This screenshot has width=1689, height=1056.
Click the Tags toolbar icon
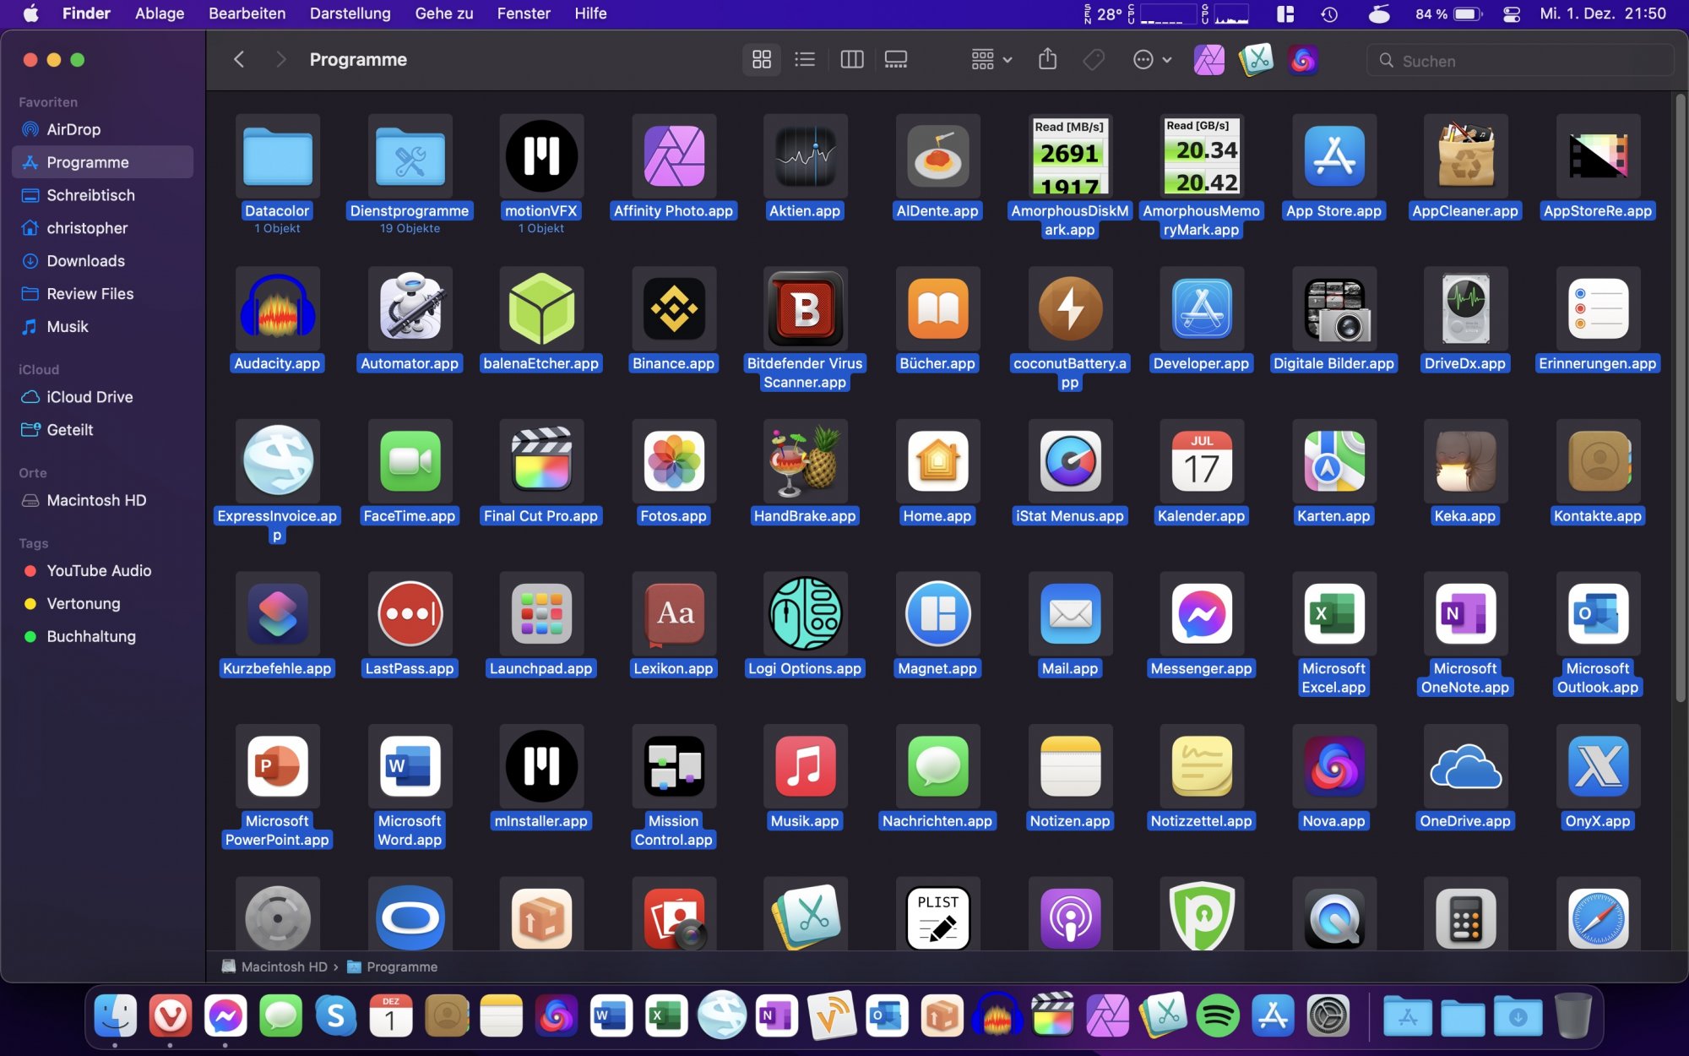click(1094, 60)
